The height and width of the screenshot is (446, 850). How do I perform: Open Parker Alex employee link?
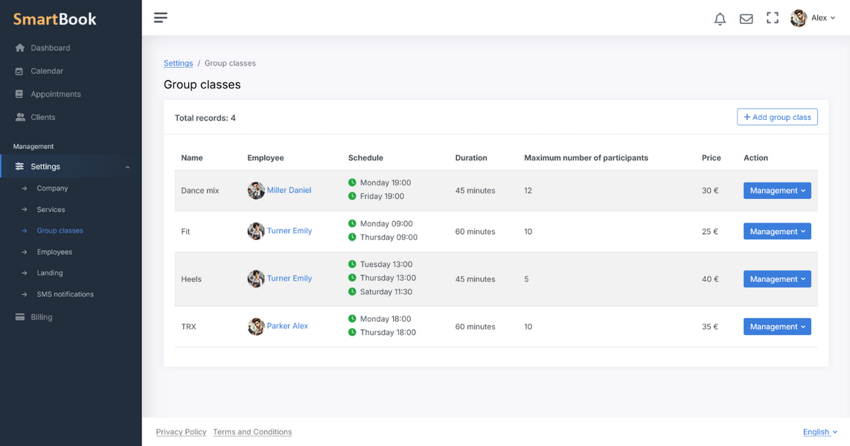click(x=287, y=326)
